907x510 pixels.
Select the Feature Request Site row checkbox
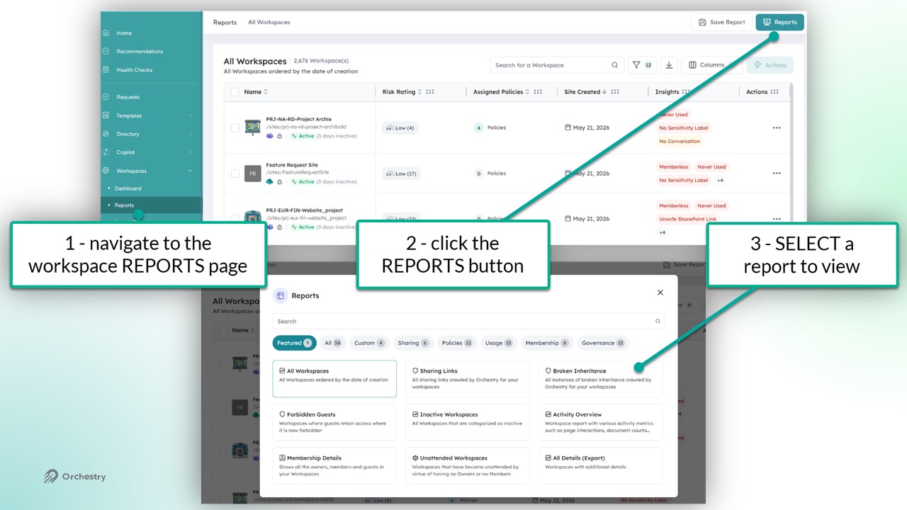pyautogui.click(x=235, y=174)
